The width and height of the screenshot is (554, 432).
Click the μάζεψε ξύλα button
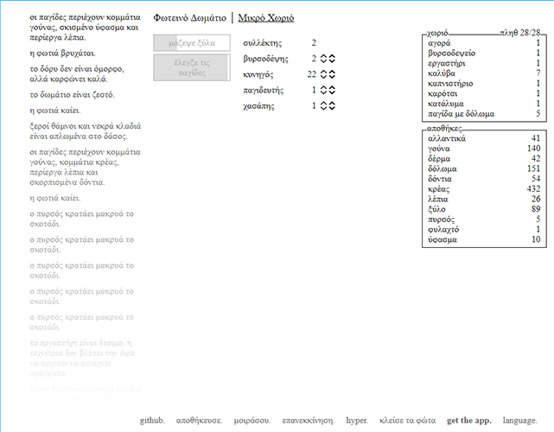click(192, 42)
